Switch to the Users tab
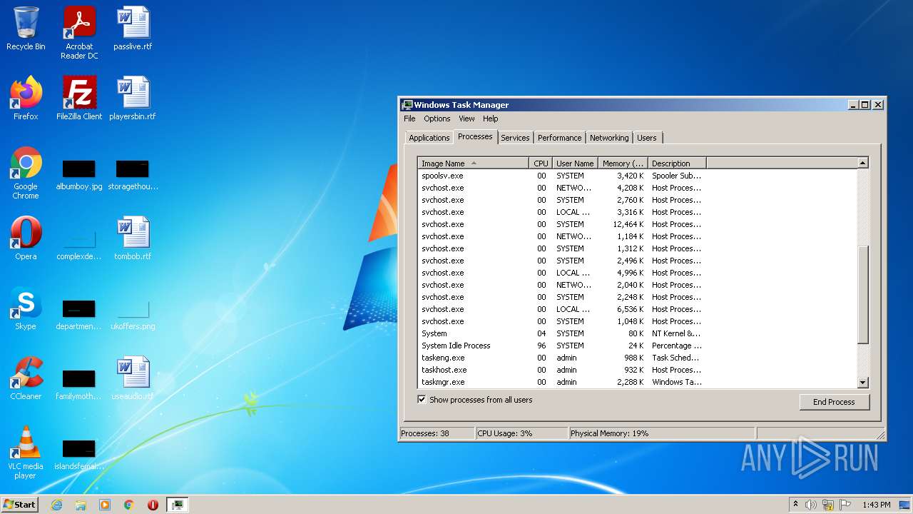913x514 pixels. (647, 138)
